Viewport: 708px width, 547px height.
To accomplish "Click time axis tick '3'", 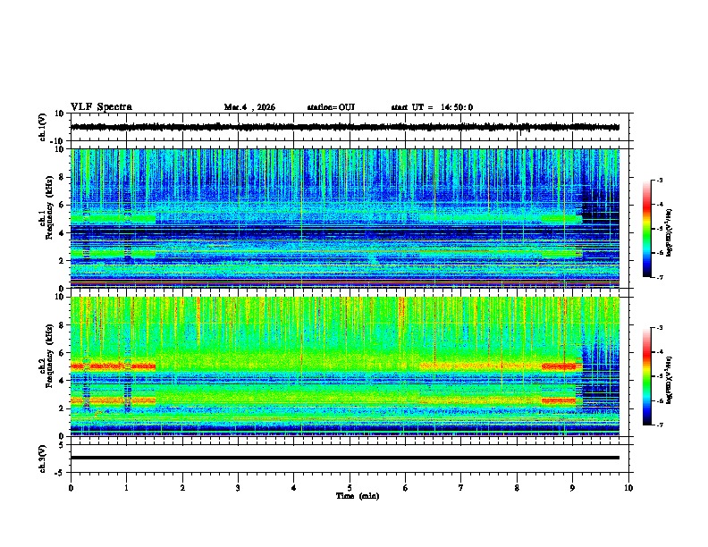I will click(238, 488).
